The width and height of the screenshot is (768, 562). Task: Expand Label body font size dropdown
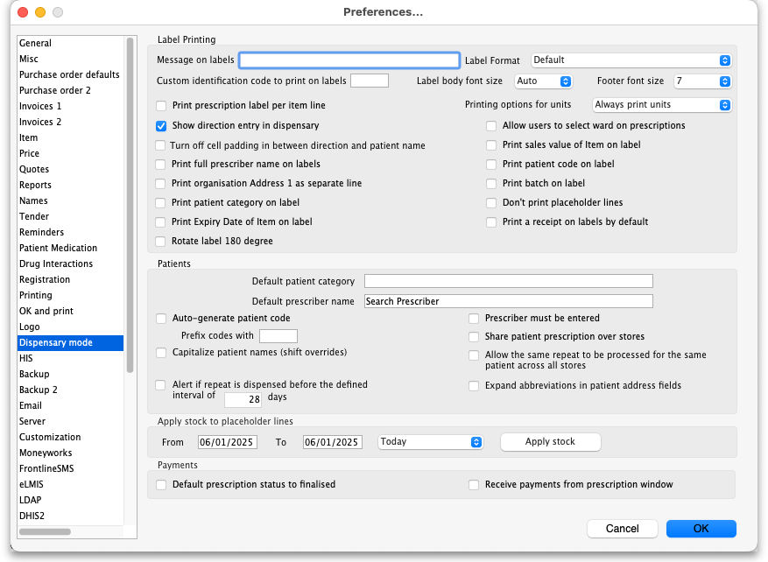(x=544, y=81)
